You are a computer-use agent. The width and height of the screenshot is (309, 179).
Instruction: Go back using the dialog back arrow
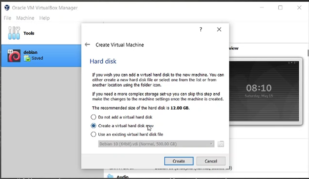[87, 44]
